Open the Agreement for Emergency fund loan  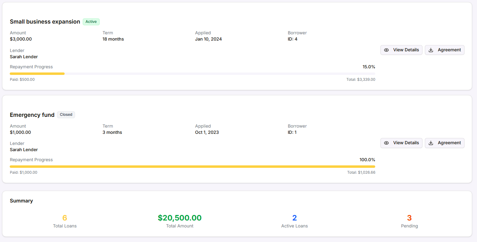[444, 143]
